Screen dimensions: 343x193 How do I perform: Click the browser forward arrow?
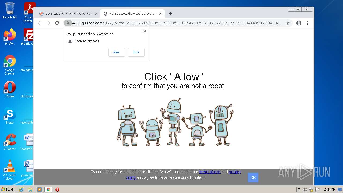(49, 23)
